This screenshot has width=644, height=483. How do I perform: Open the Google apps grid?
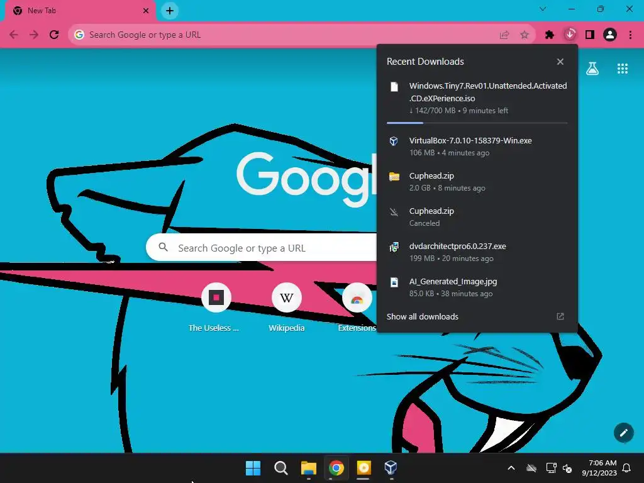pos(623,69)
